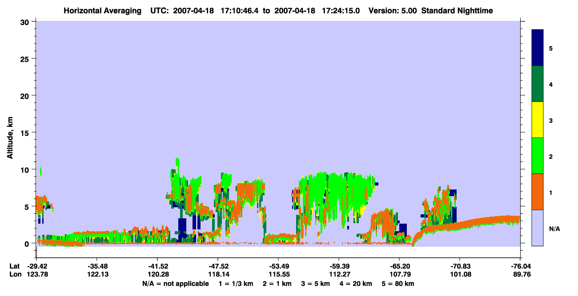Click legend text 'N/A = not applicable'

click(175, 284)
